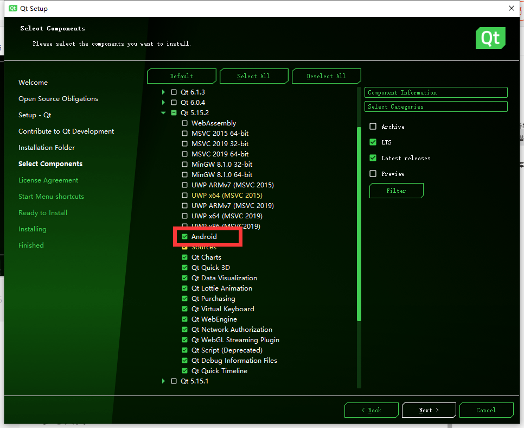
Task: Click the green Qt logo in header
Action: pyautogui.click(x=490, y=38)
